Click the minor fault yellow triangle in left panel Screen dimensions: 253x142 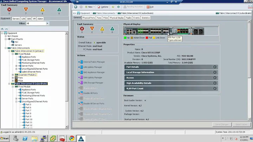point(43,9)
